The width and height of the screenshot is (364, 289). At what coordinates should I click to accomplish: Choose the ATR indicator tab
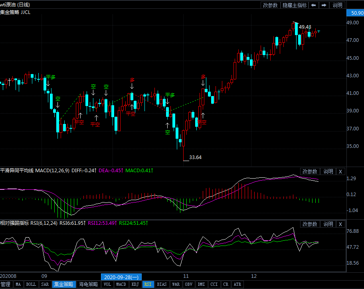(x=237, y=285)
